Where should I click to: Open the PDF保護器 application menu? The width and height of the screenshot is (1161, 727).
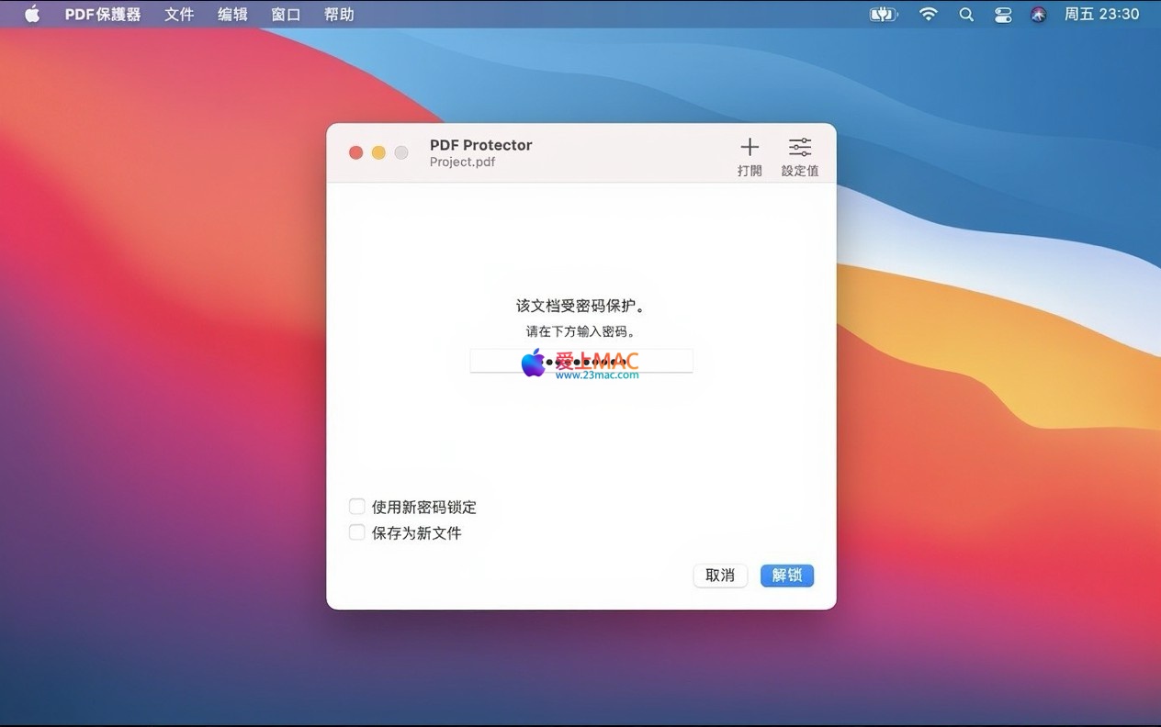pos(103,15)
